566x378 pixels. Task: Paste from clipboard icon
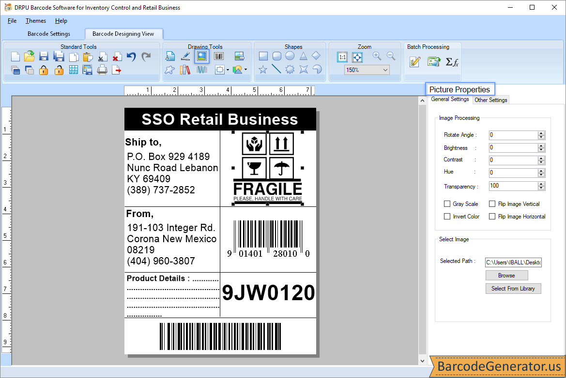[x=88, y=57]
